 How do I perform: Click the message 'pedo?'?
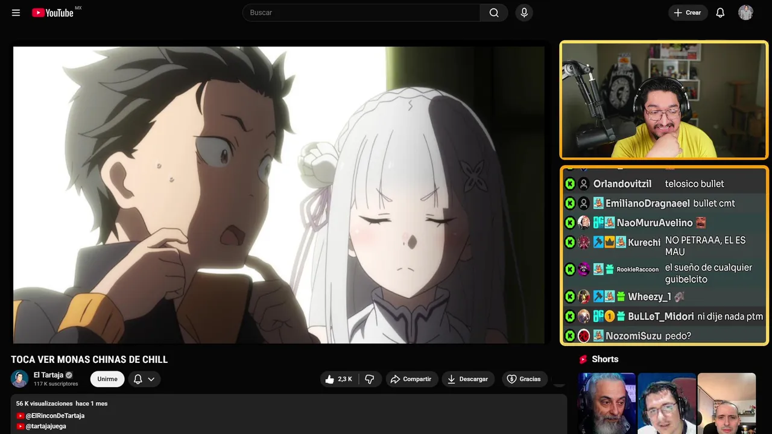point(678,336)
